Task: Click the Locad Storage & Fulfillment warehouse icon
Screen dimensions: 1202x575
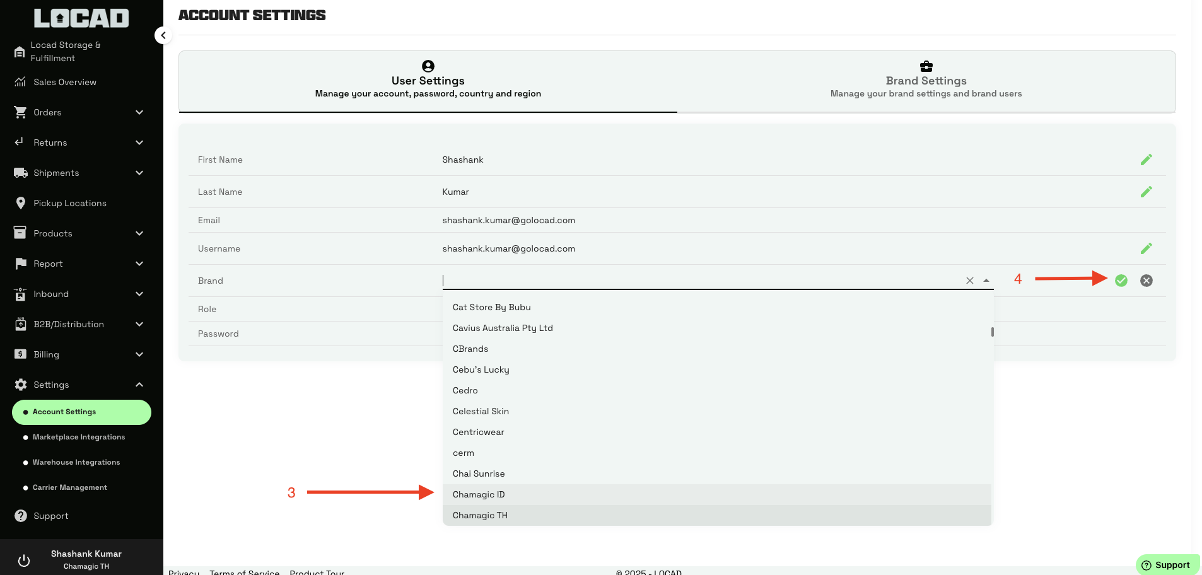Action: click(20, 52)
